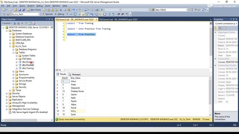239x134 pixels.
Task: Click the results grid vertical scrollbar
Action: 210,92
